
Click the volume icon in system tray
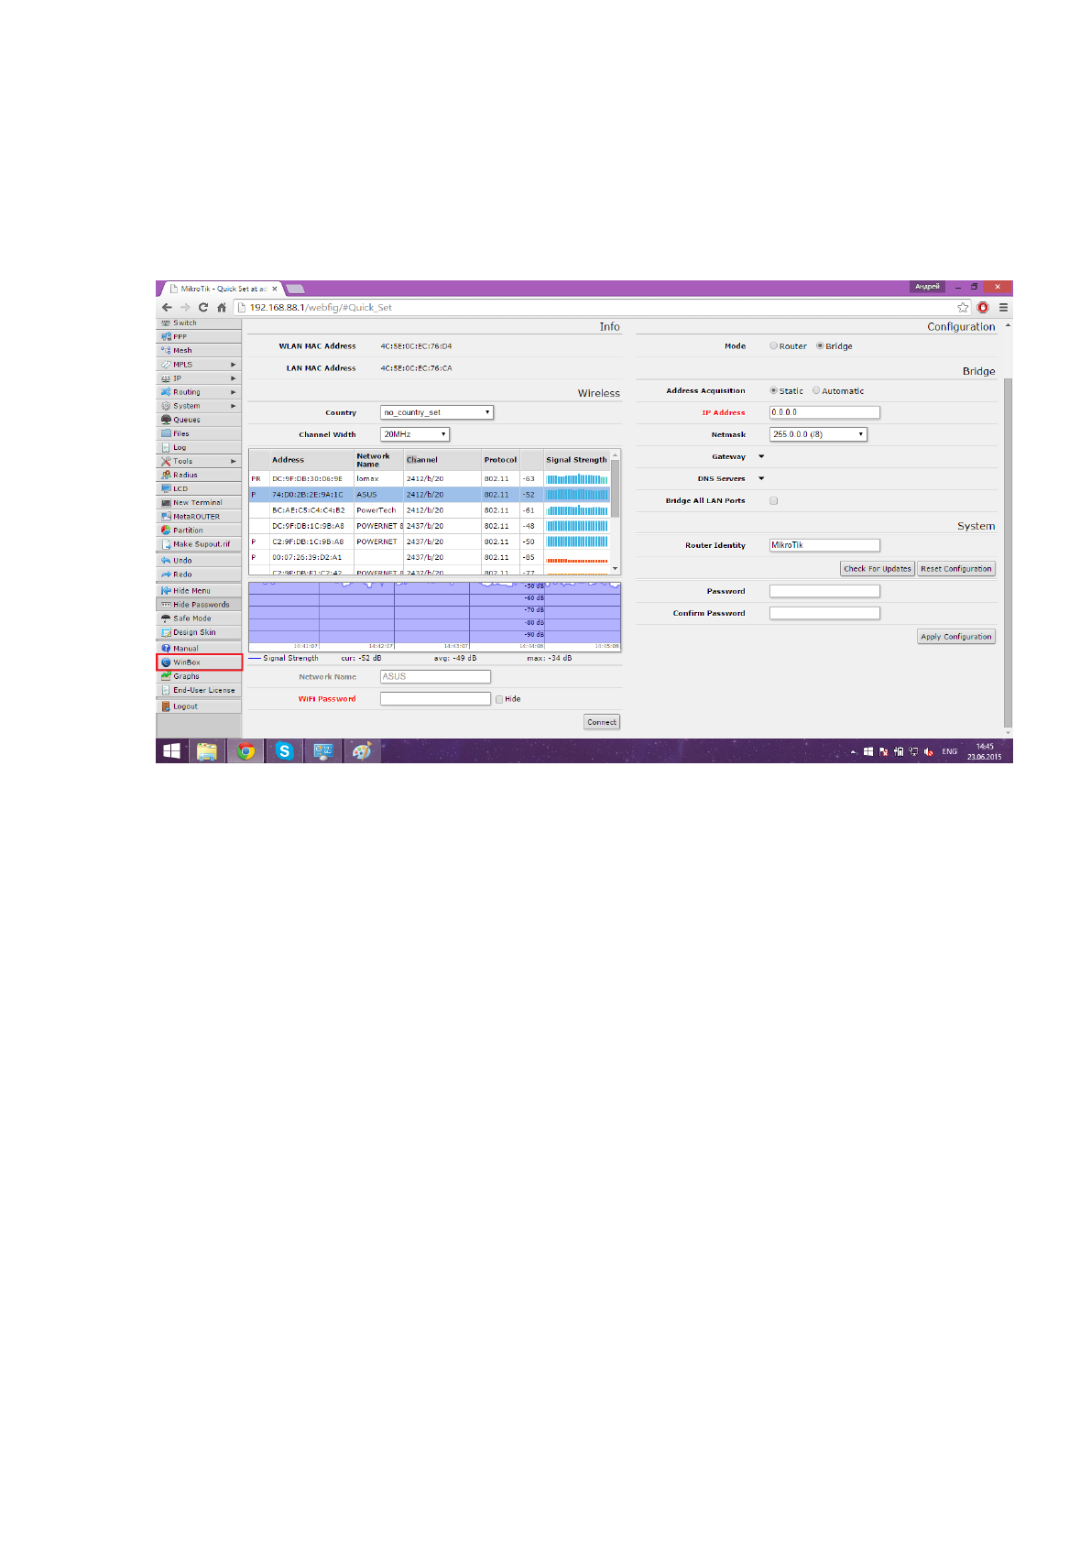tap(928, 751)
